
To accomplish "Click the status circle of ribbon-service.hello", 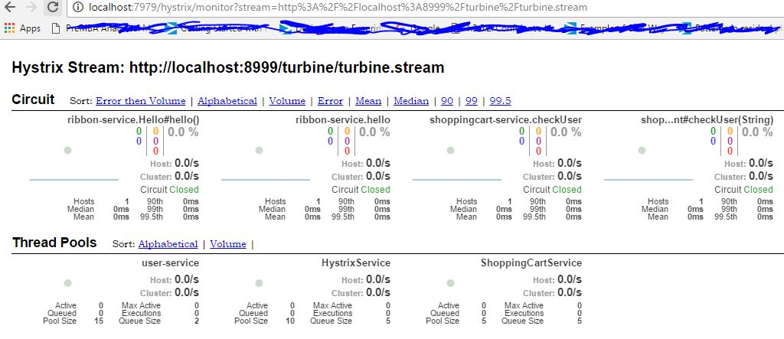I will (259, 151).
